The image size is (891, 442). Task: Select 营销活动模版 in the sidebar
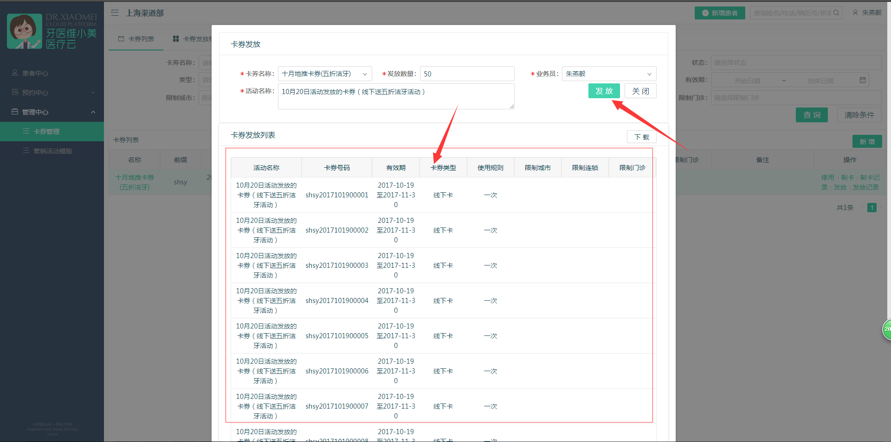pos(53,151)
